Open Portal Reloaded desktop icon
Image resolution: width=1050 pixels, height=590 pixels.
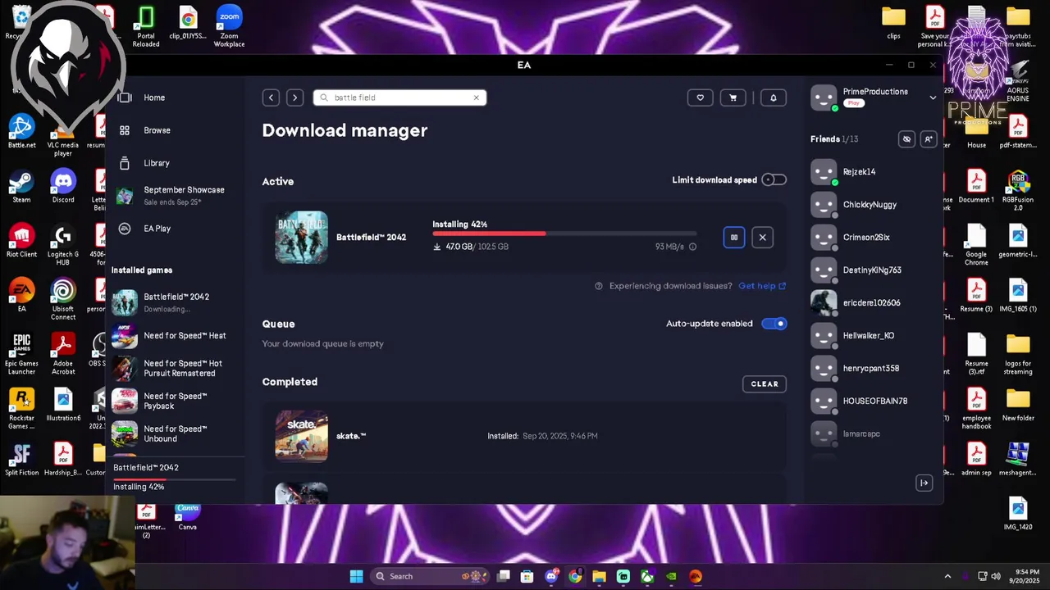[x=146, y=26]
